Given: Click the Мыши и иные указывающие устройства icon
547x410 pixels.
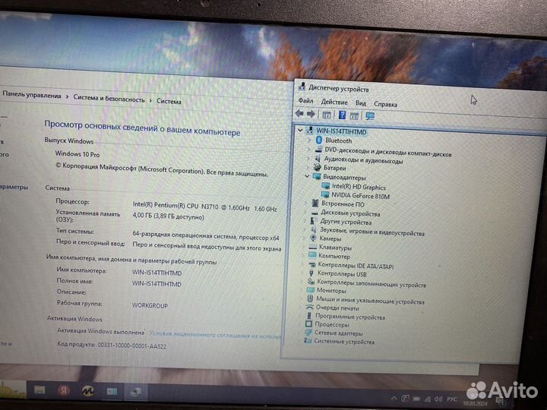Looking at the screenshot, I should tap(310, 298).
